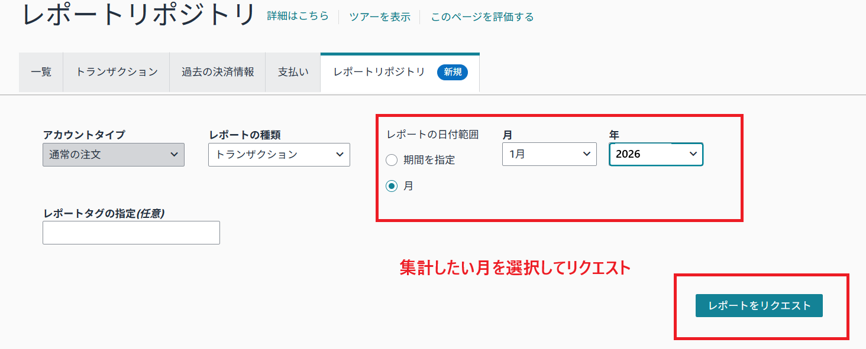Viewport: 866px width, 349px height.
Task: Select the 期間を指定 radio button
Action: pyautogui.click(x=391, y=159)
